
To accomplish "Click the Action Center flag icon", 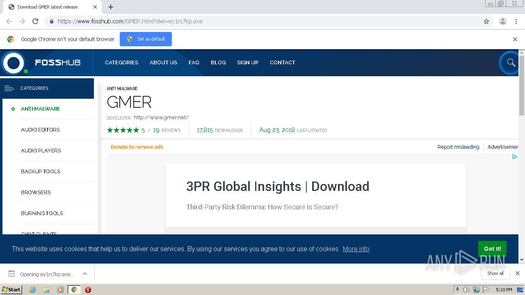I will click(x=486, y=290).
